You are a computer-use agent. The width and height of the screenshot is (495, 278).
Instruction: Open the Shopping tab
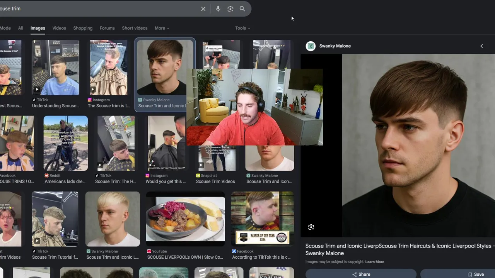click(x=83, y=28)
